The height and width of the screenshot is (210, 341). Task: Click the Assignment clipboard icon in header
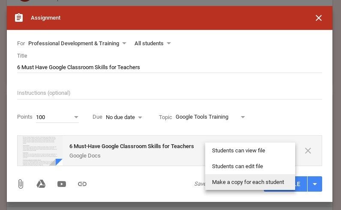[19, 18]
